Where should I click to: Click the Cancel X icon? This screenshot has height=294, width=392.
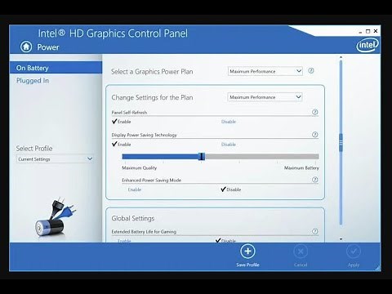[301, 252]
